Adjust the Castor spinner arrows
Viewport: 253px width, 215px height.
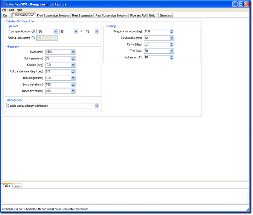coord(172,44)
